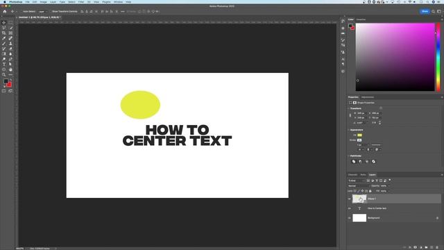Toggle the Auto-Select checkbox
This screenshot has width=444, height=250.
[22, 12]
